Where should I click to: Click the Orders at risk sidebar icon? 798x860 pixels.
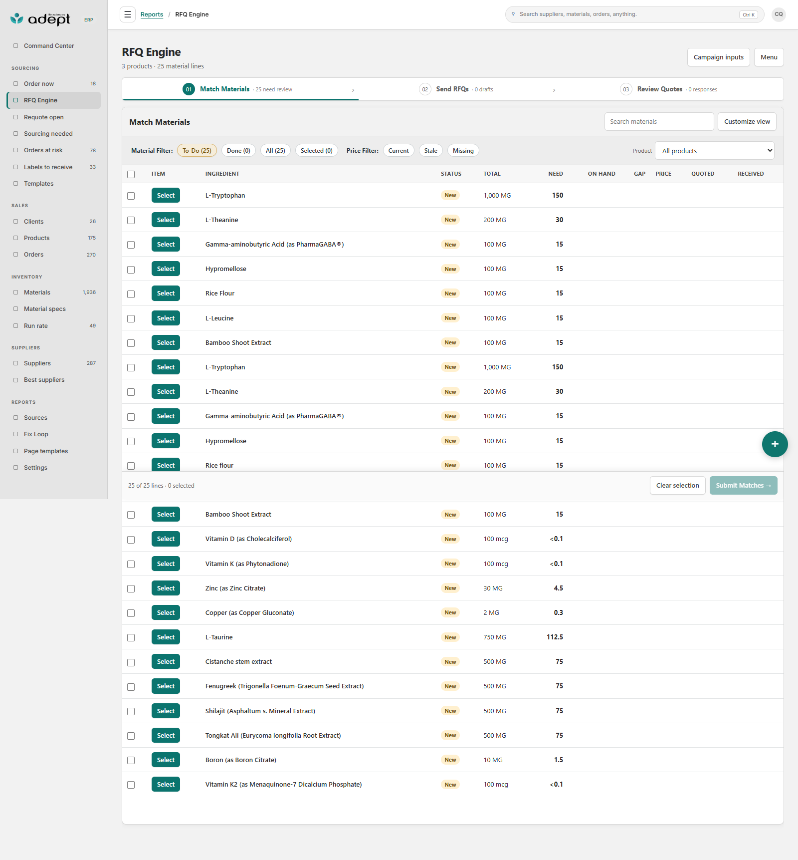pyautogui.click(x=15, y=150)
